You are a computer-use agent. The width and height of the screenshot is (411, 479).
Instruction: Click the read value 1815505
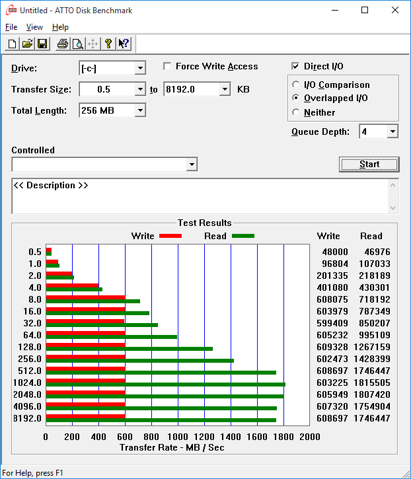372,383
